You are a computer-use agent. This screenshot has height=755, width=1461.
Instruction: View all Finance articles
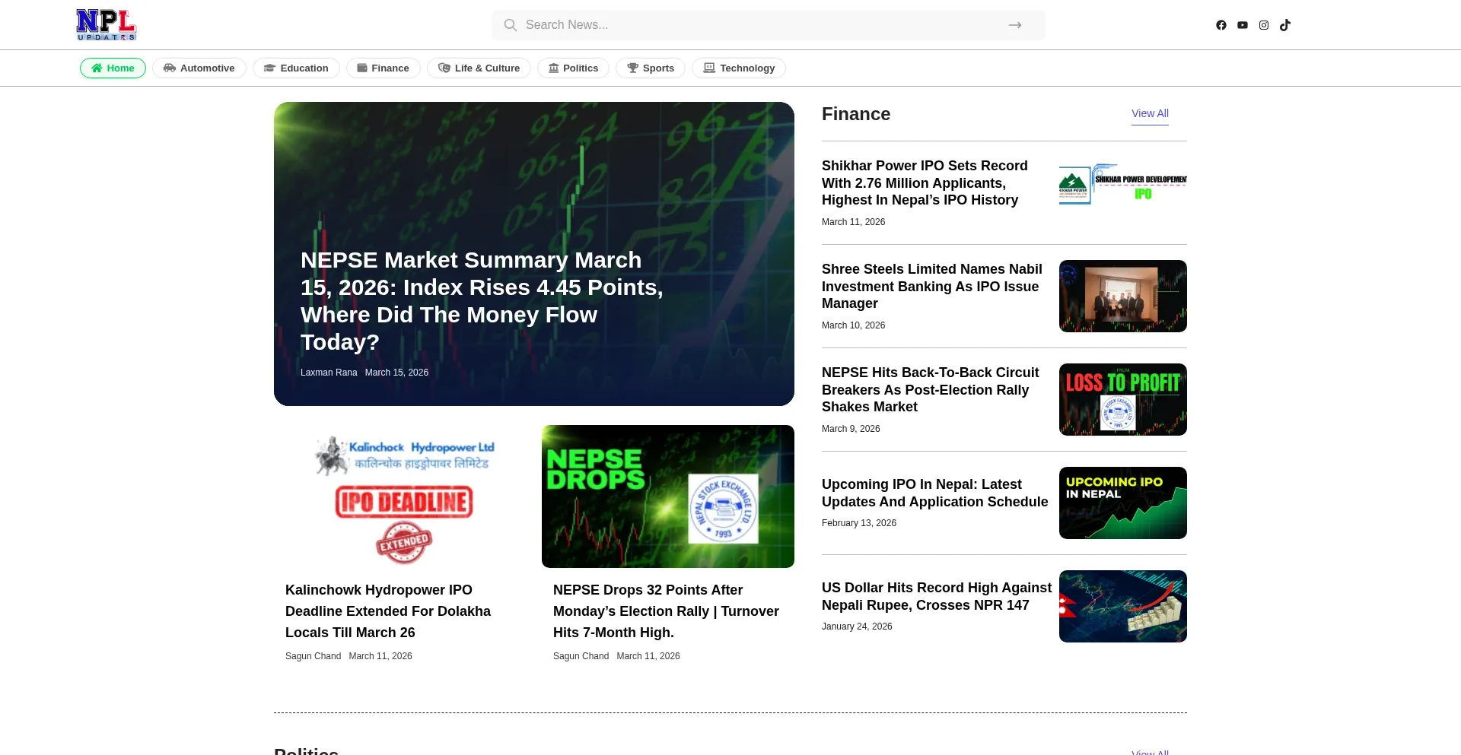pyautogui.click(x=1150, y=113)
